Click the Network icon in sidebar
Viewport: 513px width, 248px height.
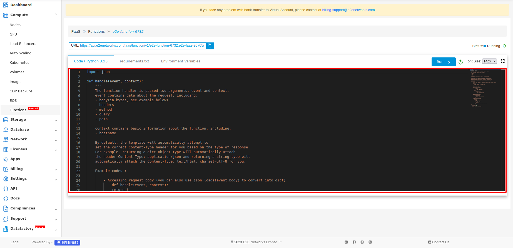click(x=6, y=139)
